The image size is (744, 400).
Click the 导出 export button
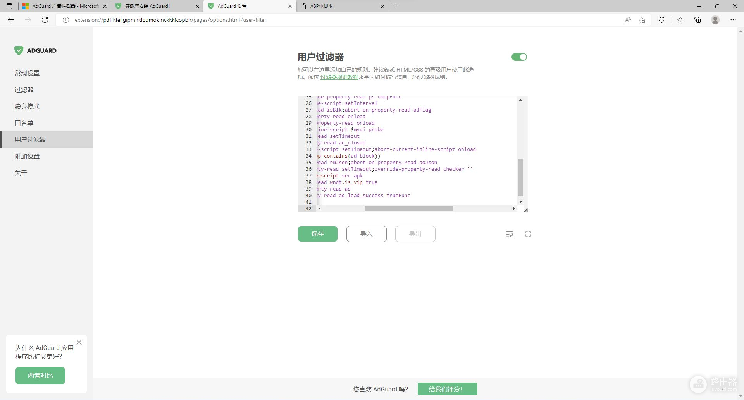point(415,234)
